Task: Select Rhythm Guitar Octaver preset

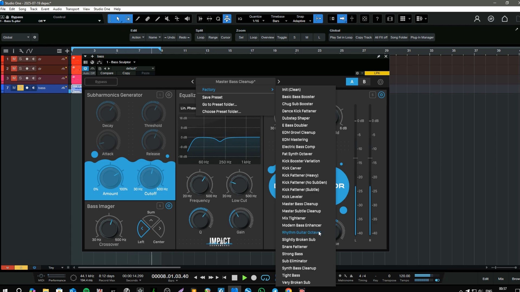Action: pos(301,233)
